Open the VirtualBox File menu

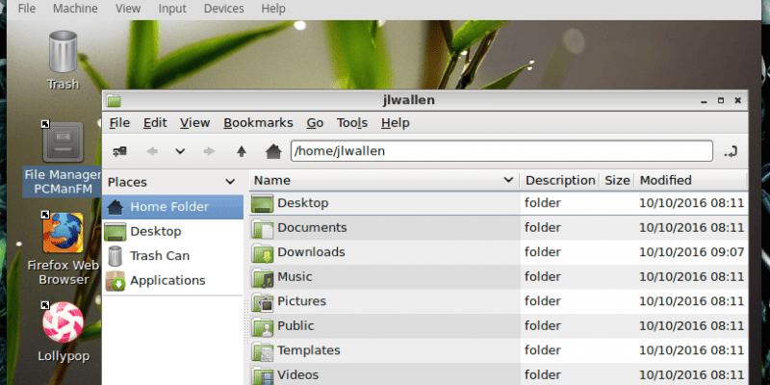(27, 9)
